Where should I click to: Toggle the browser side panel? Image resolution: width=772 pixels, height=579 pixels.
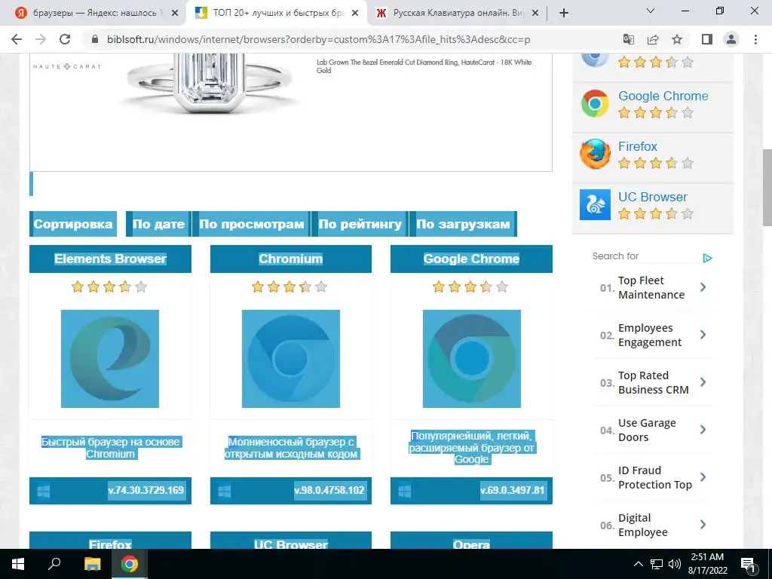coord(707,39)
